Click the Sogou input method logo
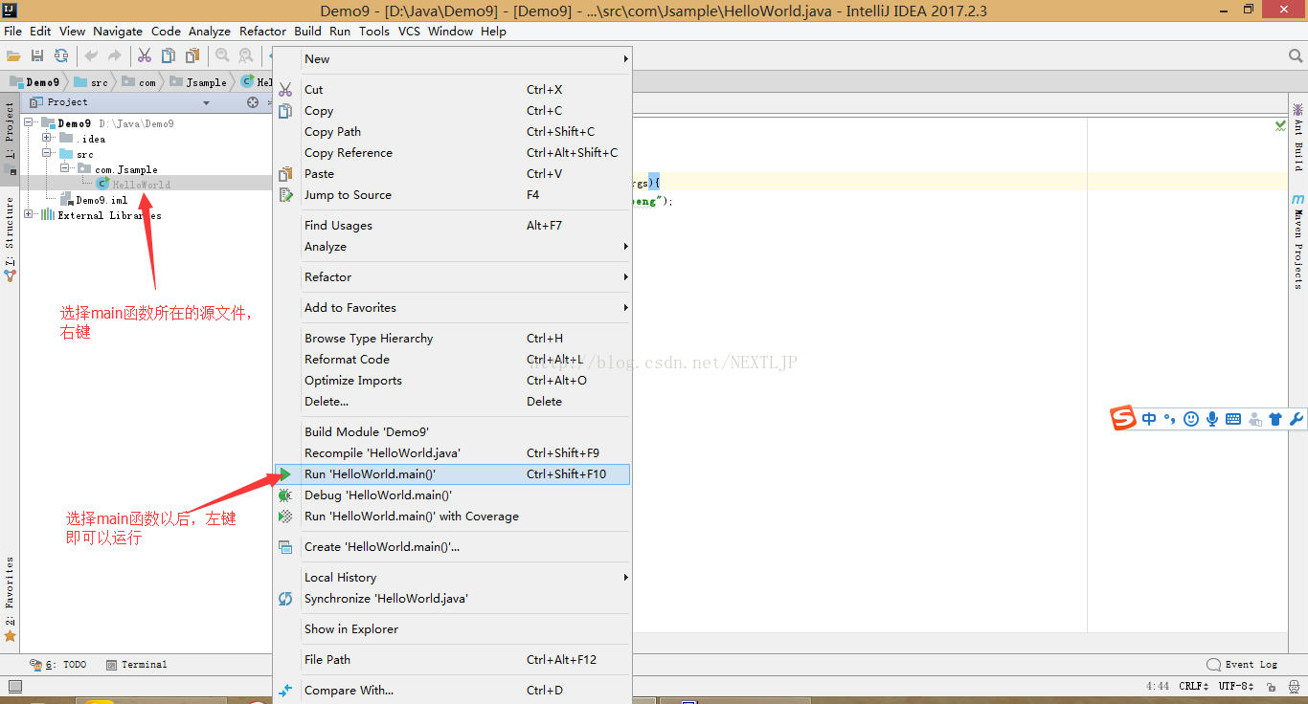The width and height of the screenshot is (1308, 704). [1123, 418]
